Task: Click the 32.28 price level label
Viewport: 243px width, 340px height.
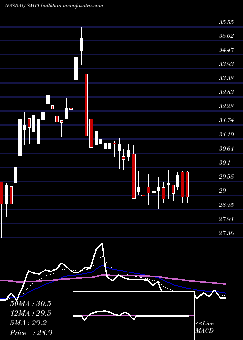Action: coord(226,106)
